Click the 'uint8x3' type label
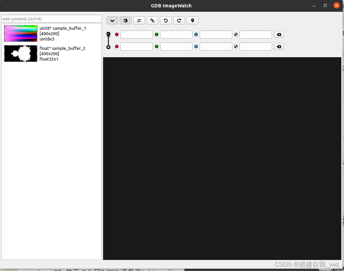 pos(47,39)
